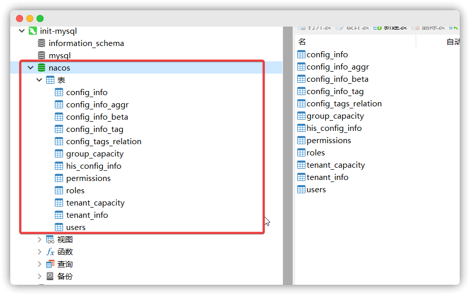Select group_capacity in the tree

[x=95, y=153]
